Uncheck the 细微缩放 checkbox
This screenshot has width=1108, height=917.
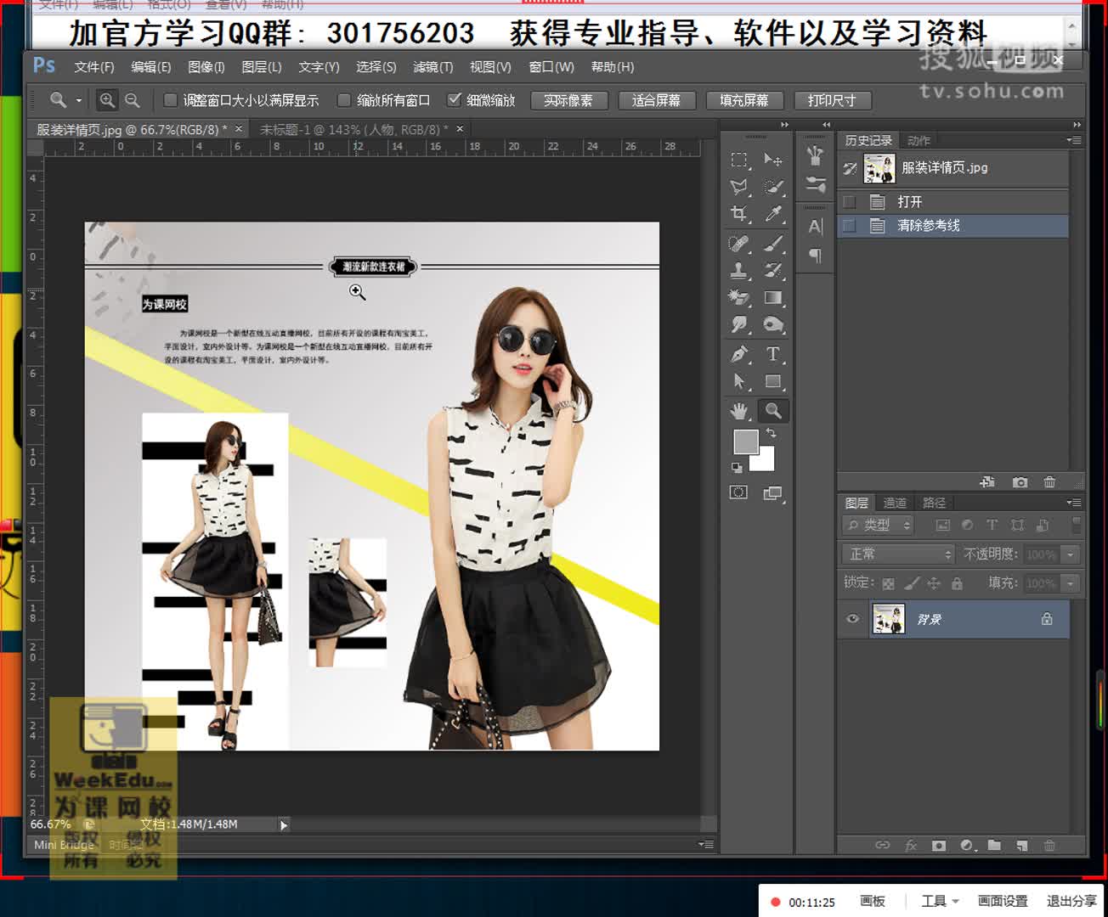click(454, 100)
